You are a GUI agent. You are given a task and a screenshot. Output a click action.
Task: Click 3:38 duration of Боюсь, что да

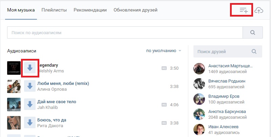(x=174, y=123)
